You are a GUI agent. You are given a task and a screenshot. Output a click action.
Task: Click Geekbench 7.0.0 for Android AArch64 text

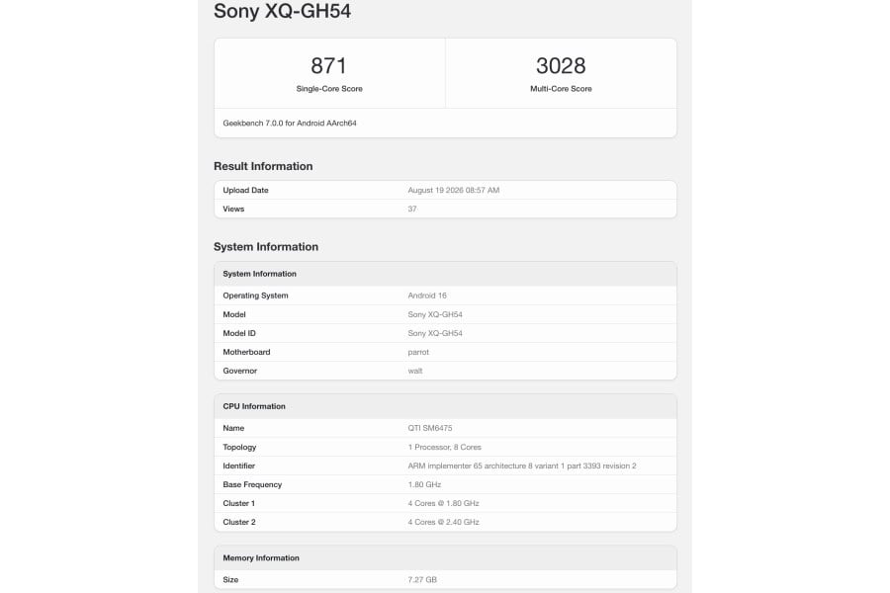(x=290, y=124)
